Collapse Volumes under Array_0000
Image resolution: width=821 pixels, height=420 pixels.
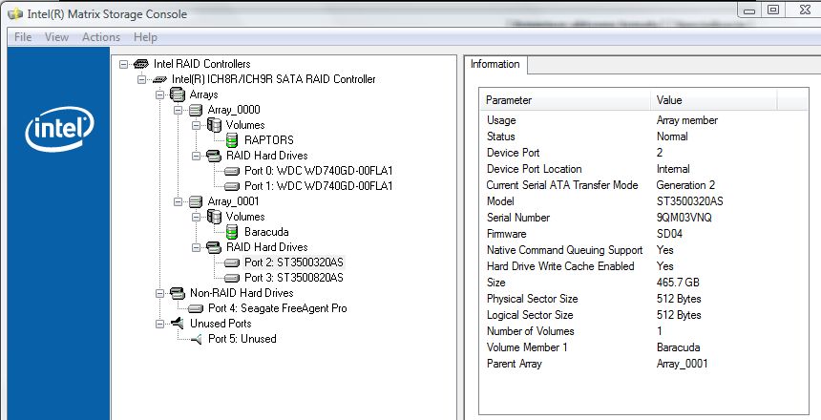point(197,125)
